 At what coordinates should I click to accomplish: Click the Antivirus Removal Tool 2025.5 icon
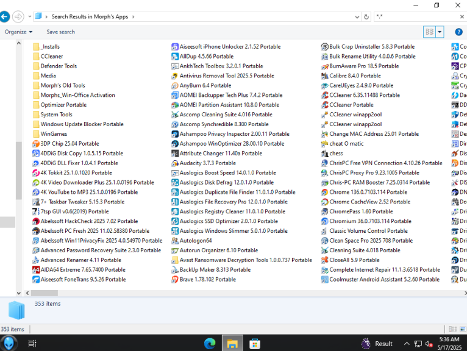pos(175,76)
